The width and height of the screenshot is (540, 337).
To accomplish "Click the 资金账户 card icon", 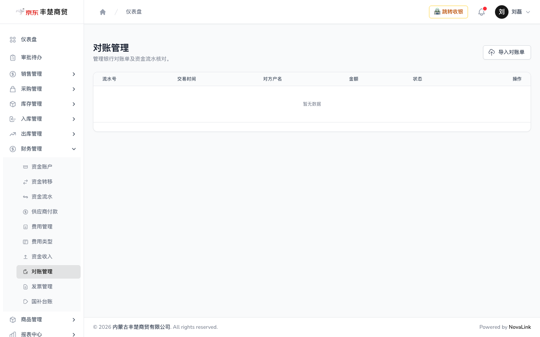I will (25, 167).
